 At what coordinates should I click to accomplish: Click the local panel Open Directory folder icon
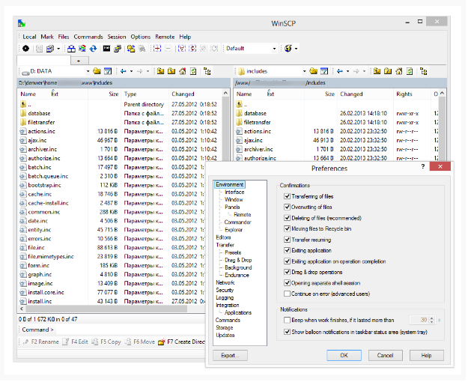(97, 71)
